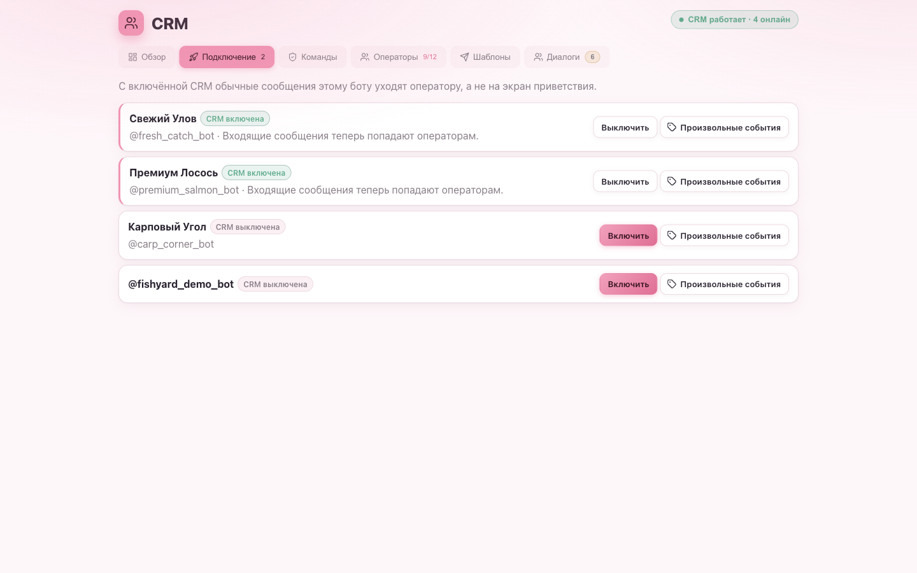The image size is (917, 573).
Task: Open the Операторы tab
Action: point(399,57)
